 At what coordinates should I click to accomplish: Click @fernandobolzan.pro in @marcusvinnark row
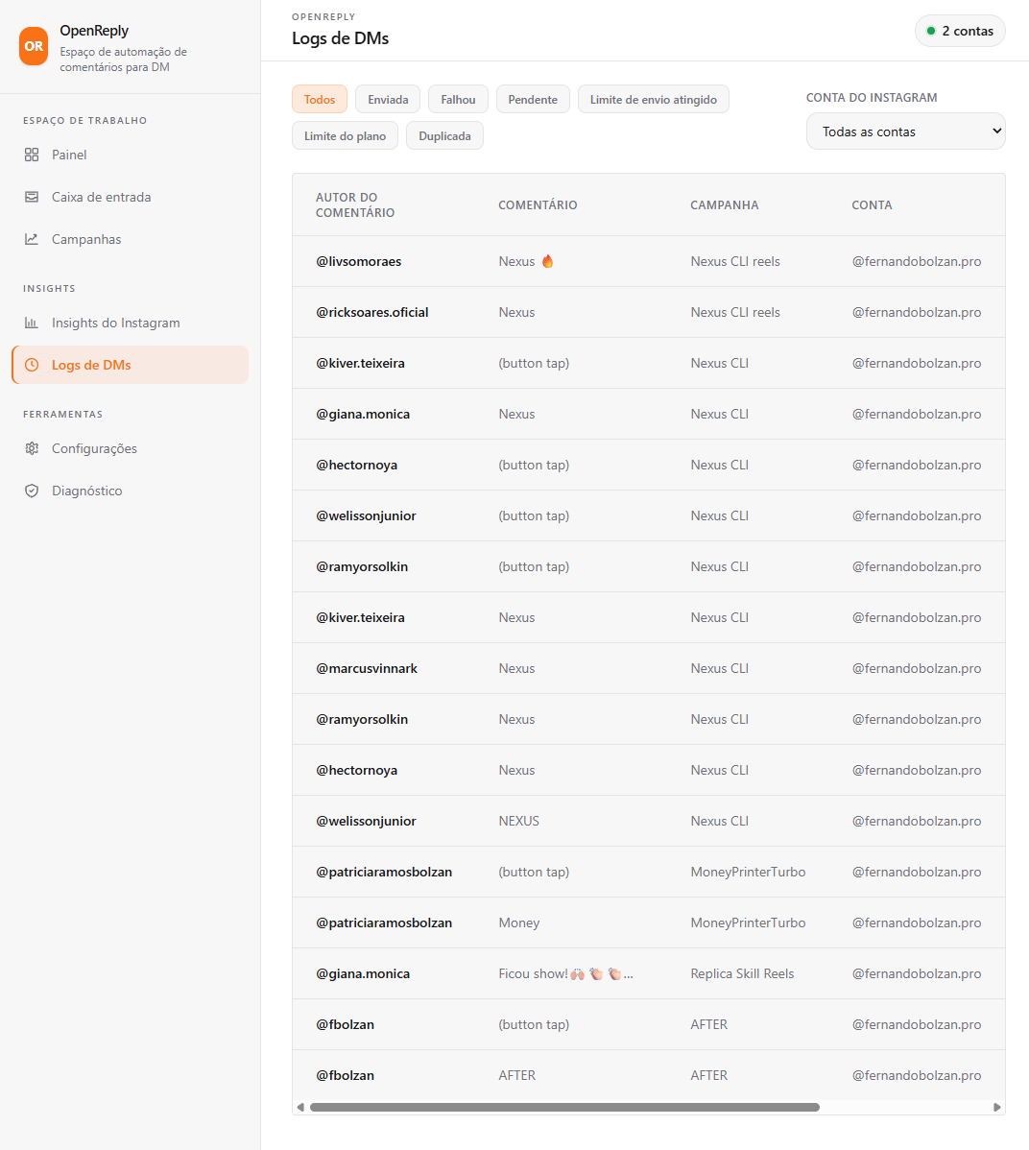(916, 668)
